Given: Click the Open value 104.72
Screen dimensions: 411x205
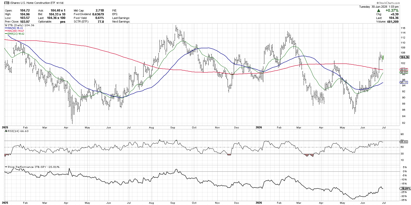Looking at the screenshot, I should 25,11.
